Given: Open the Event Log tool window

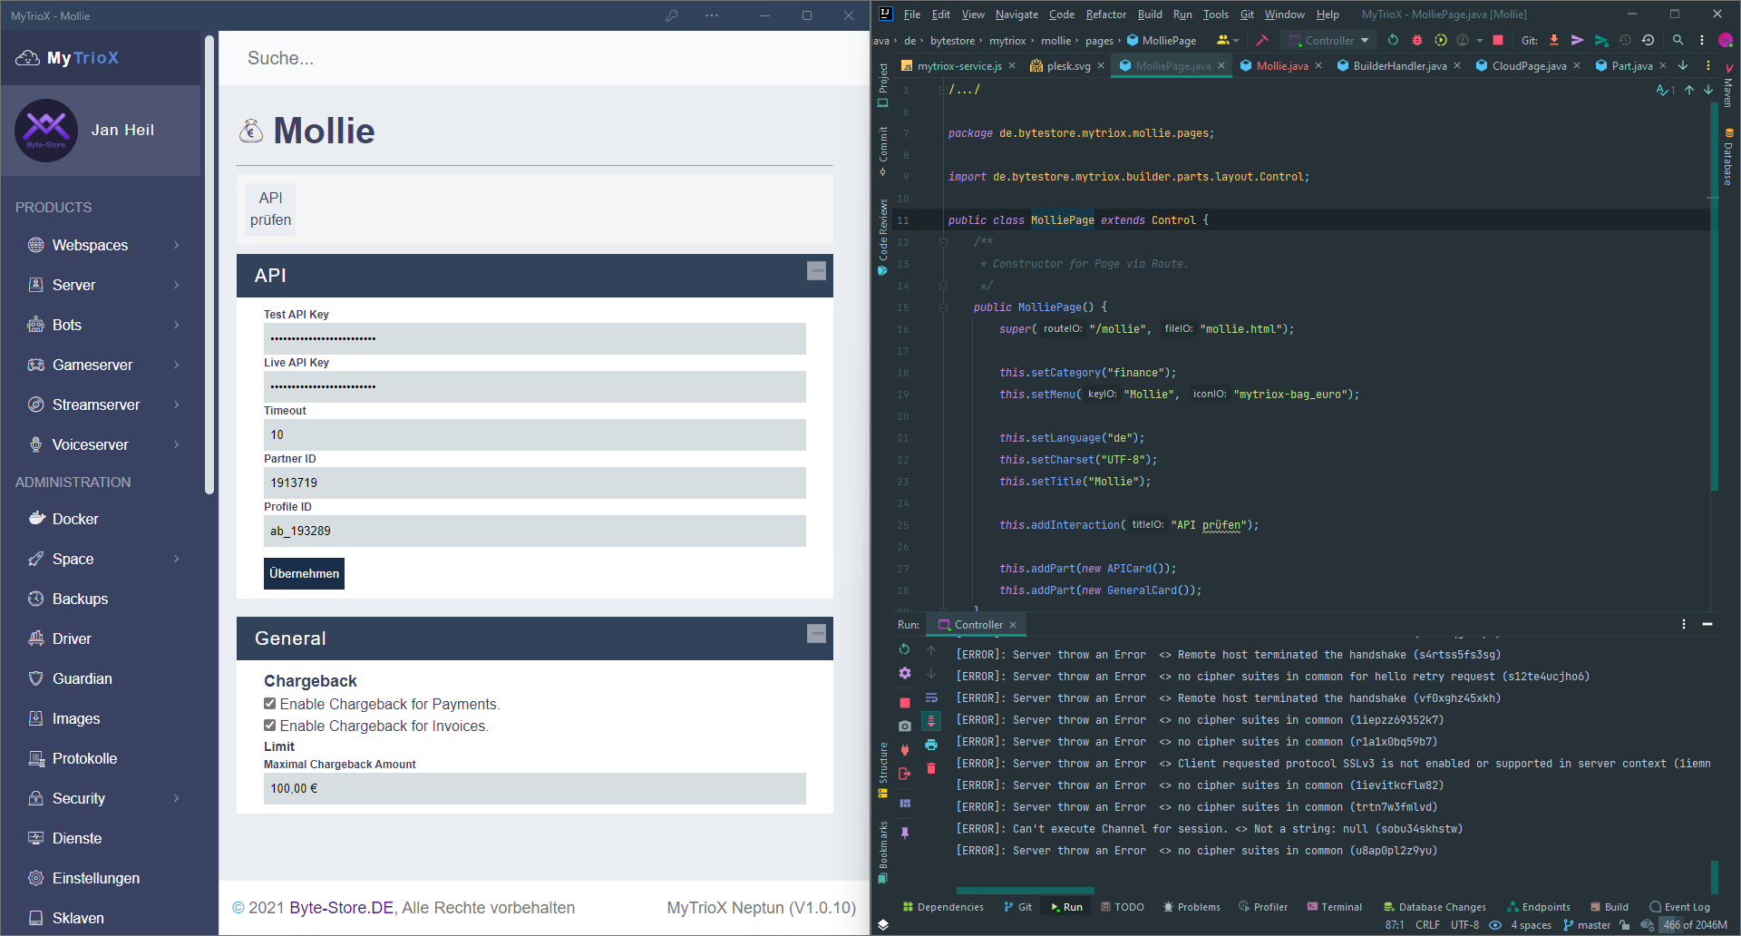Looking at the screenshot, I should click(1680, 907).
